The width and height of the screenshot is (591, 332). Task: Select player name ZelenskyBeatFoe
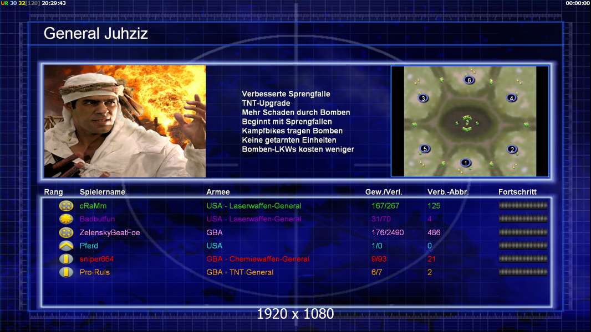[110, 232]
